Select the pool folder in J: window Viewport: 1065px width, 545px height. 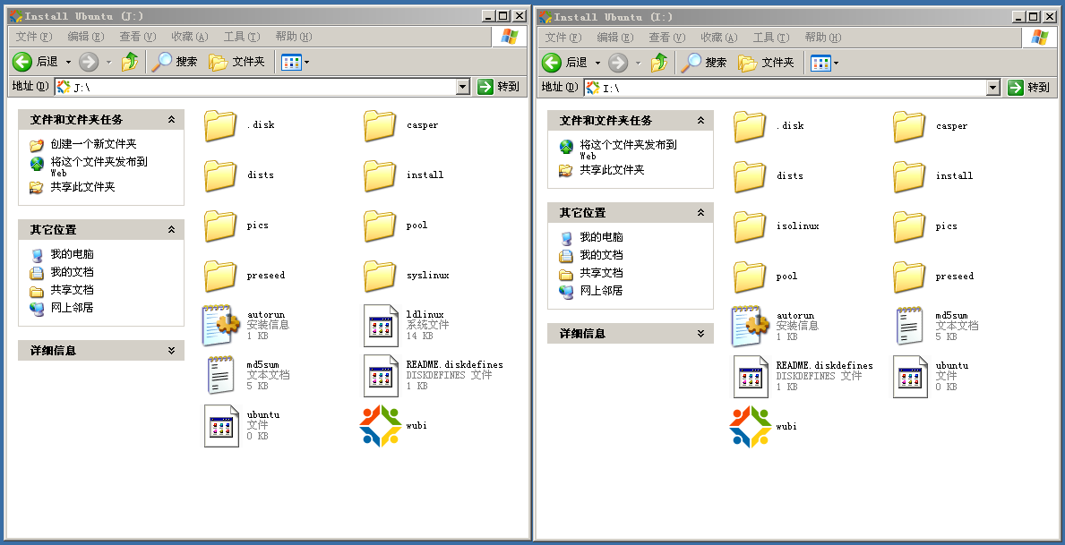click(395, 226)
